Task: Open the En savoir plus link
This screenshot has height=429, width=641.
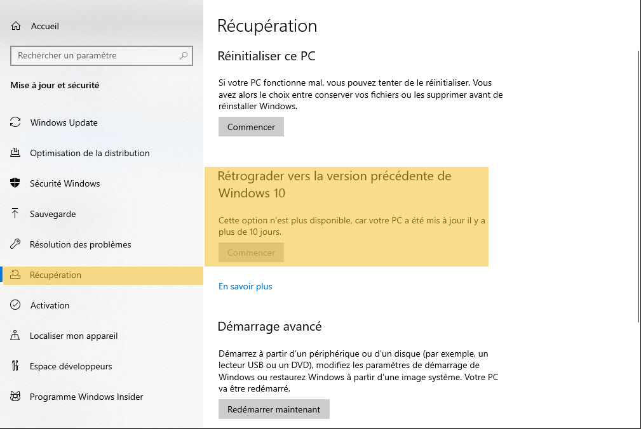Action: click(x=245, y=287)
